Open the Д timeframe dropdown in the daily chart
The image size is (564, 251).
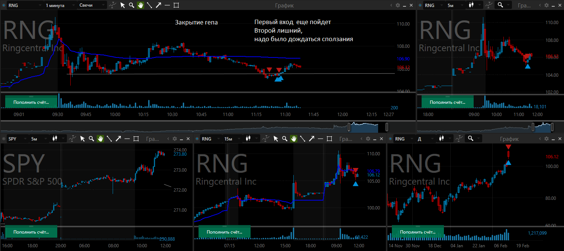point(426,139)
